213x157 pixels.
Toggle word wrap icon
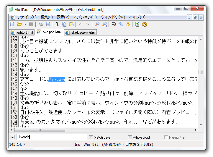114,24
